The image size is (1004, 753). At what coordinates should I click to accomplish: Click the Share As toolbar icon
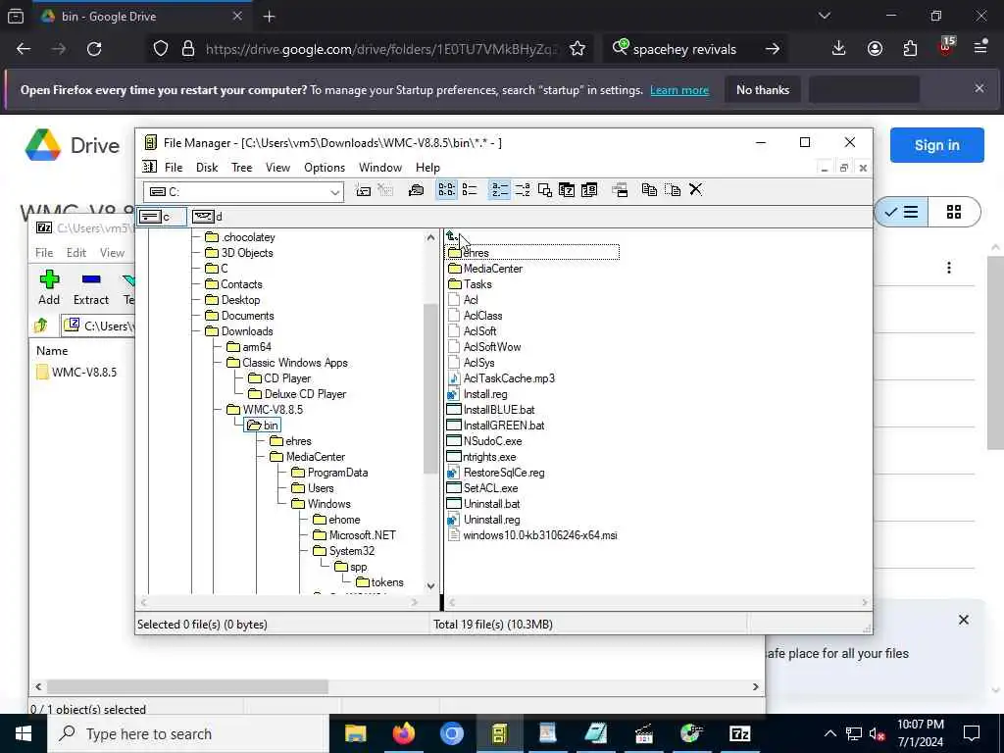pos(416,190)
